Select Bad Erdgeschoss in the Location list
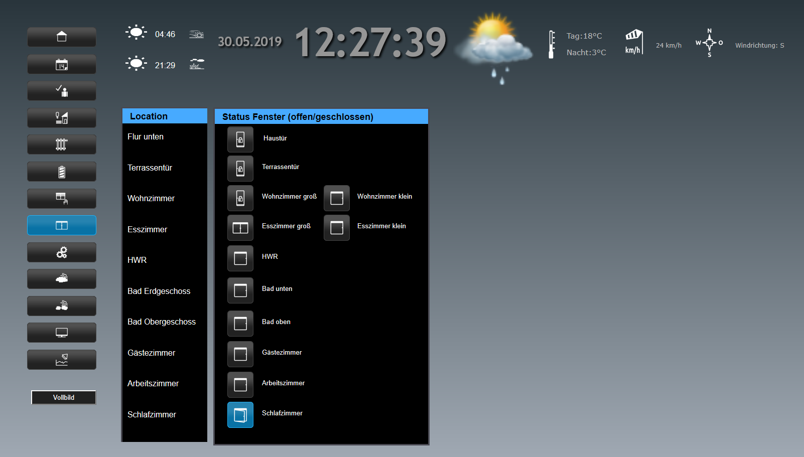This screenshot has width=804, height=457. pos(159,291)
